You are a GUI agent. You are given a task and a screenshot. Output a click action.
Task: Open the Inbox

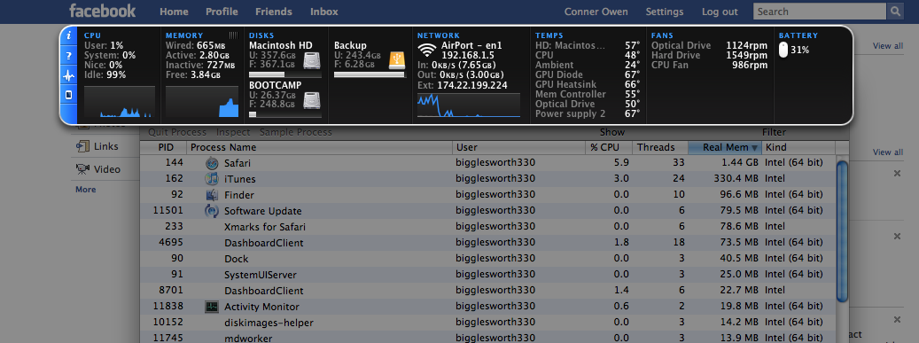pyautogui.click(x=324, y=12)
